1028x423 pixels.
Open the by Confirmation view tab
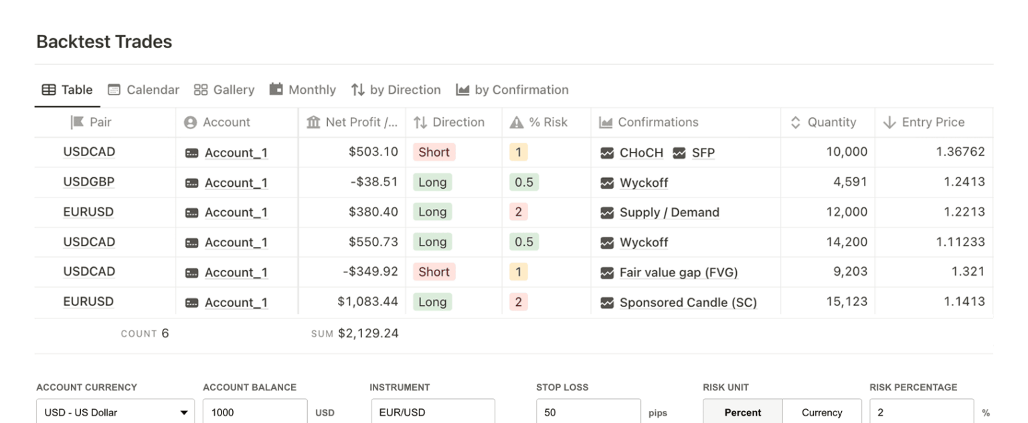513,90
